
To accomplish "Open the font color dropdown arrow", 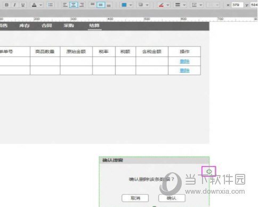I will (41, 5).
